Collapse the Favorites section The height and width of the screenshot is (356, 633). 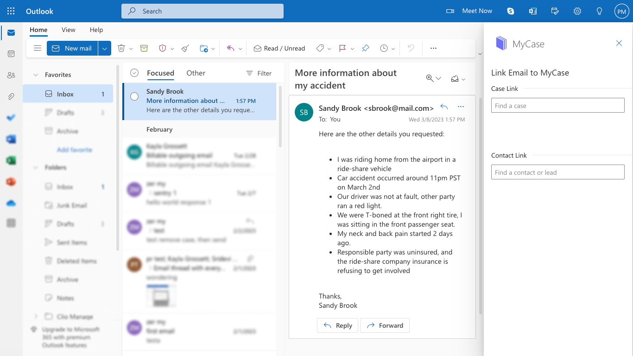pos(36,75)
